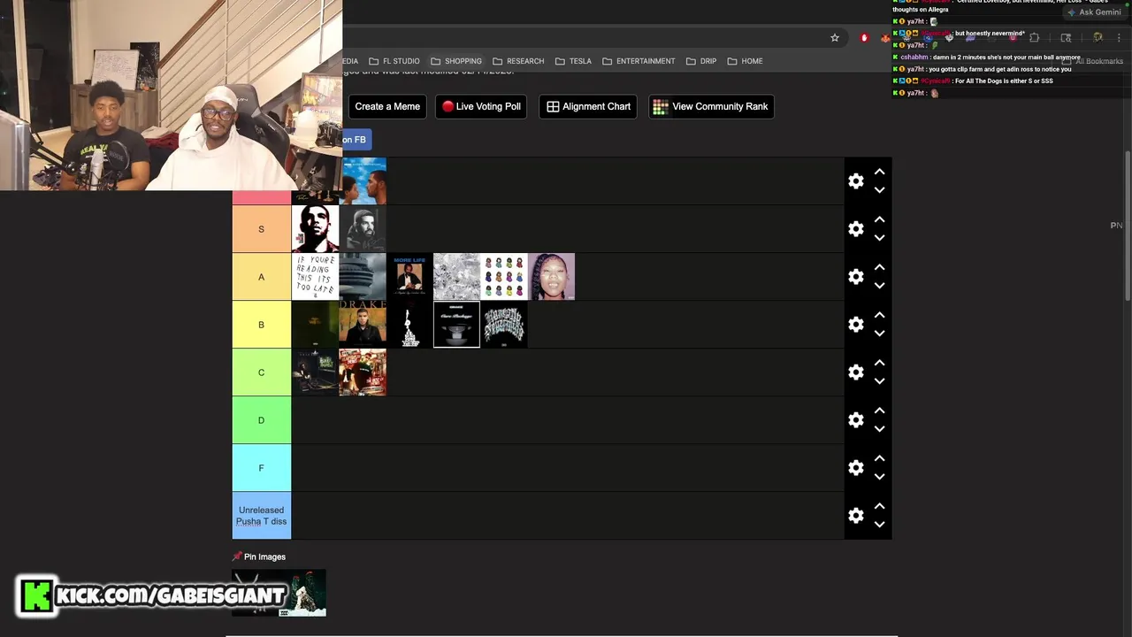Open settings gear for the S tier row
Screen dimensions: 1132x637
[x=856, y=229]
